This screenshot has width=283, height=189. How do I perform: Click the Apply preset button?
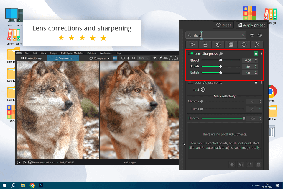tap(251, 25)
